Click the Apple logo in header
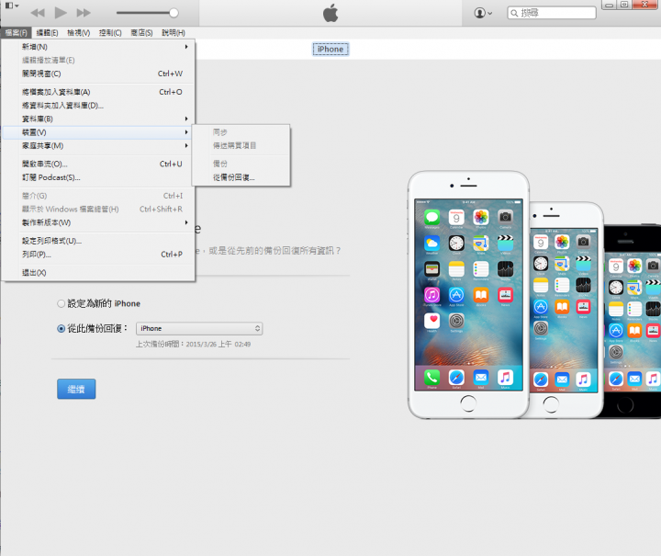661x556 pixels. 330,13
